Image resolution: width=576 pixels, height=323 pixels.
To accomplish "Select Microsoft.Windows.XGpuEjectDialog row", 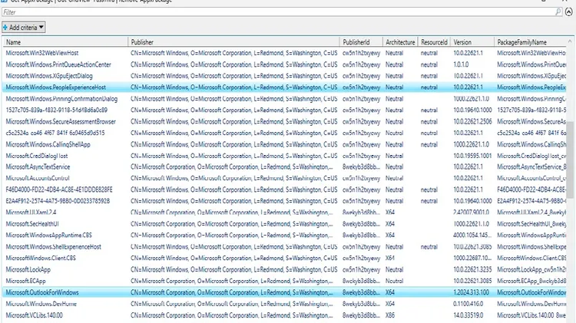I will click(x=285, y=76).
